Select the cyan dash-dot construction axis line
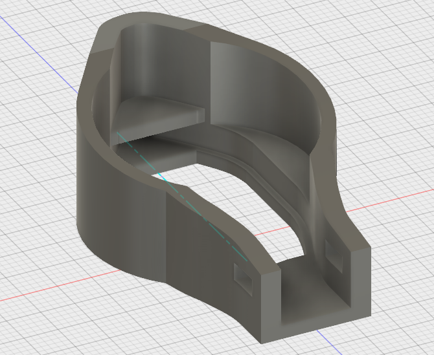This screenshot has width=434, height=355. pos(183,197)
